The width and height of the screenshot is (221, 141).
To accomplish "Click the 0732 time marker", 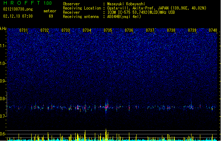I will 45,30.
